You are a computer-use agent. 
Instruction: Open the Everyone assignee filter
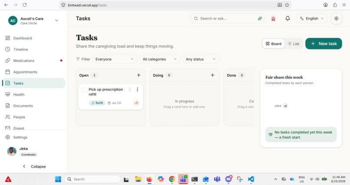(115, 59)
